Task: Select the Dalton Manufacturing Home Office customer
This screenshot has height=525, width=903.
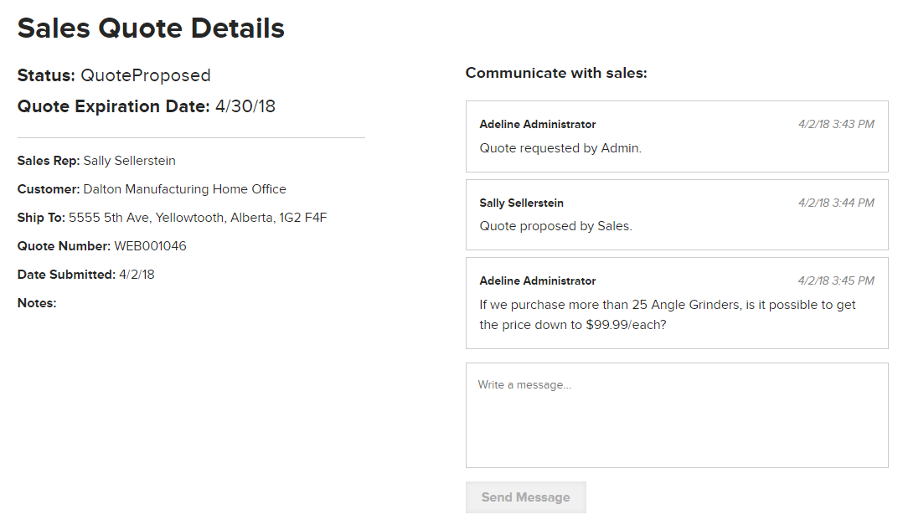Action: [184, 189]
